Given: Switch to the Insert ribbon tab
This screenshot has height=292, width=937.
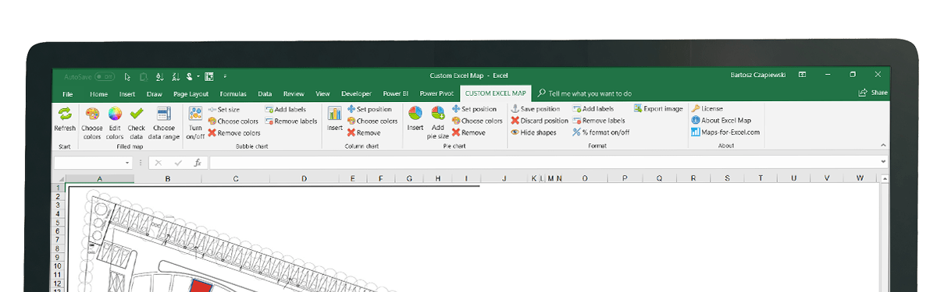Looking at the screenshot, I should click(x=127, y=93).
